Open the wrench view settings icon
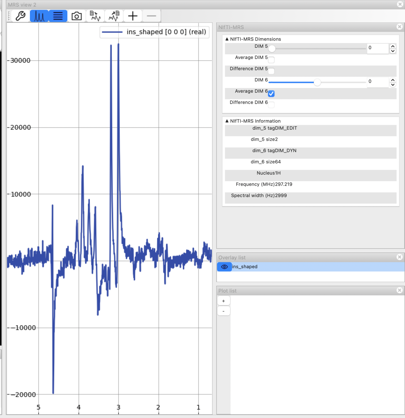Screen dimensions: 405x418 coord(21,16)
